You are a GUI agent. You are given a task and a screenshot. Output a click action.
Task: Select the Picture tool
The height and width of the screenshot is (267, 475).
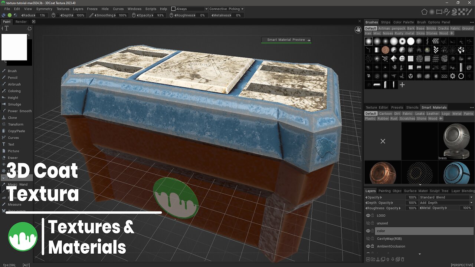[13, 151]
